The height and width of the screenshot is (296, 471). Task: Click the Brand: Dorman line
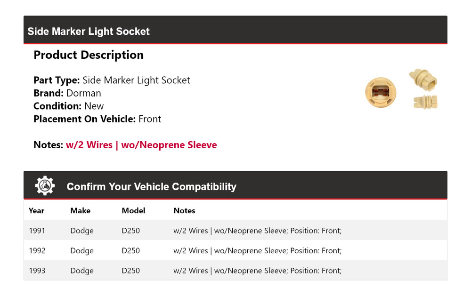coord(67,93)
